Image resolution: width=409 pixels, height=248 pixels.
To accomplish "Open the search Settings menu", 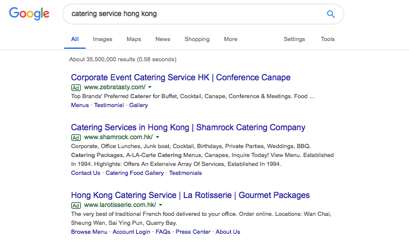I will [x=294, y=39].
